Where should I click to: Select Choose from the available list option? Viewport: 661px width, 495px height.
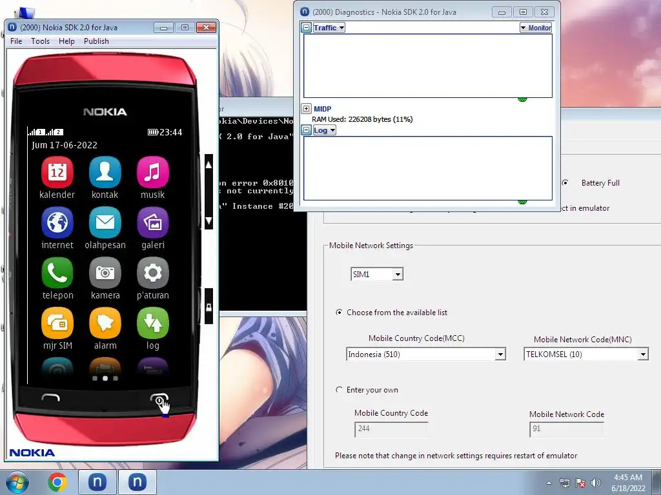tap(339, 313)
